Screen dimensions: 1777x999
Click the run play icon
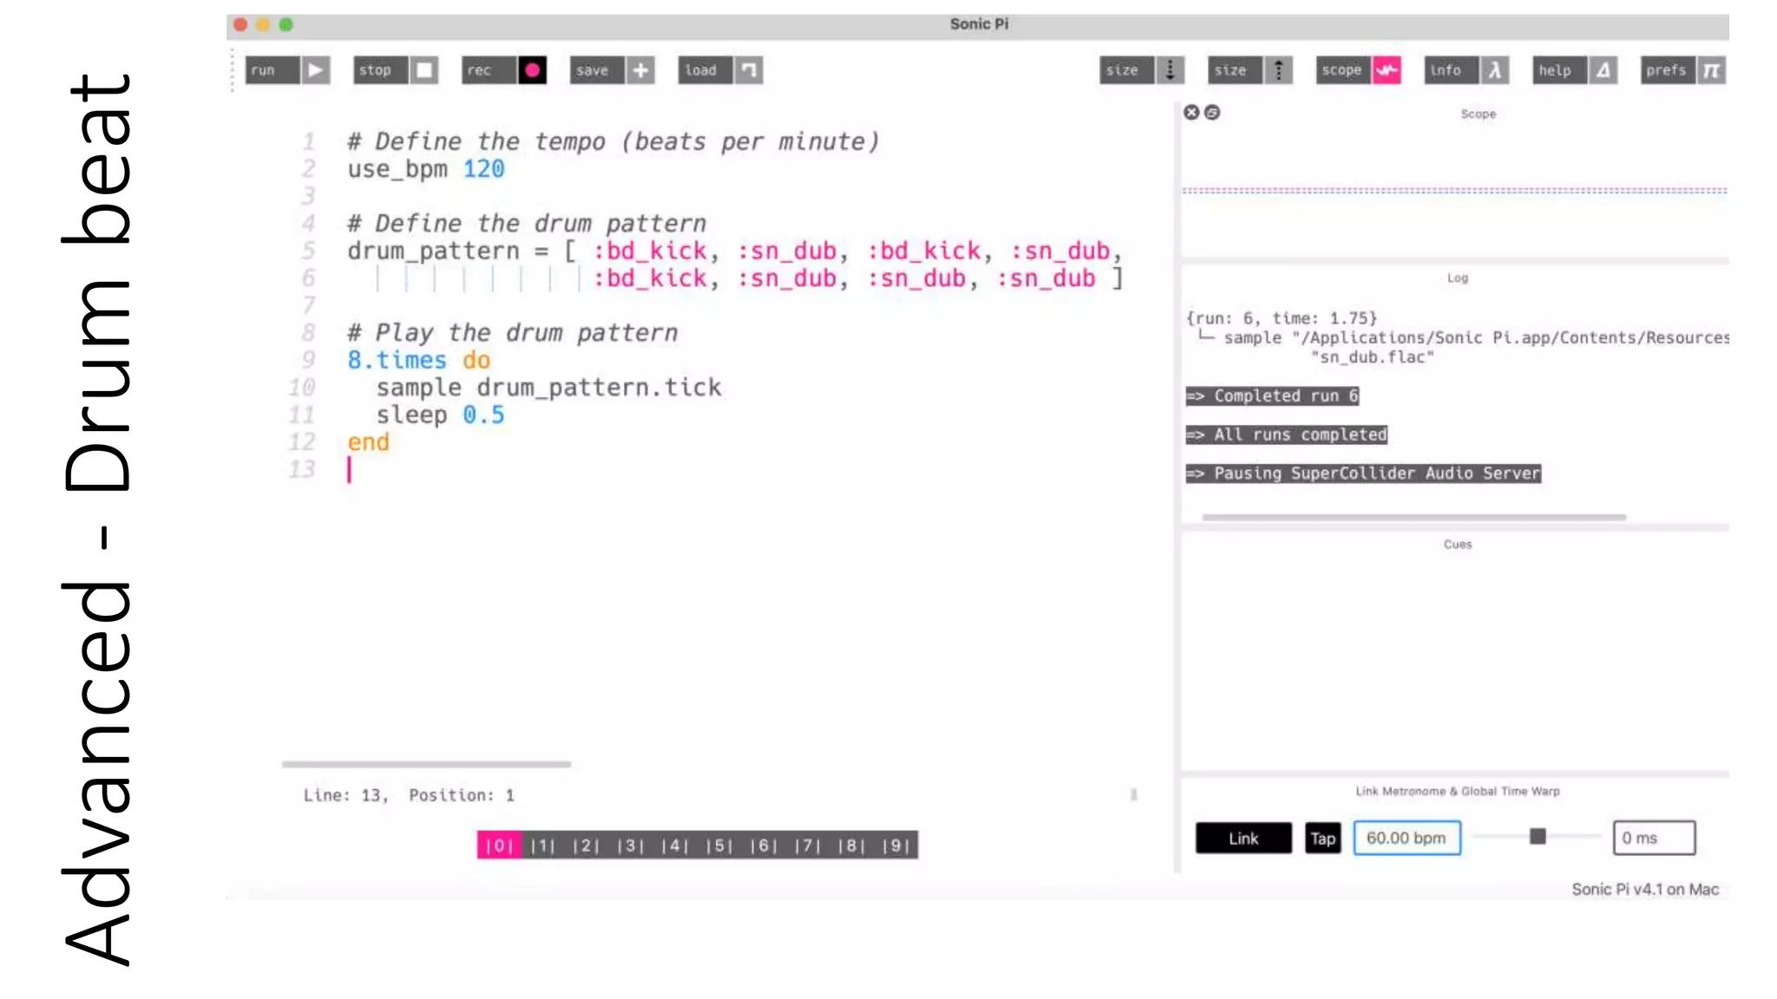tap(316, 70)
